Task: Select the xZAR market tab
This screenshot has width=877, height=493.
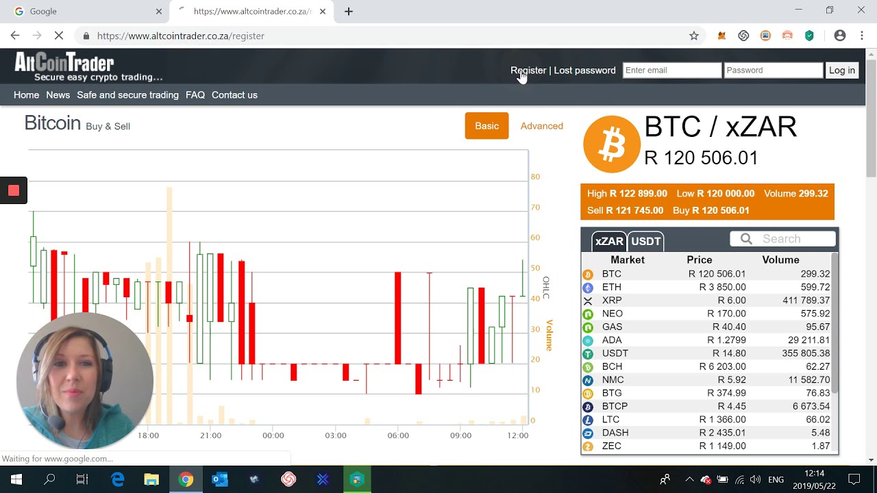Action: [609, 241]
